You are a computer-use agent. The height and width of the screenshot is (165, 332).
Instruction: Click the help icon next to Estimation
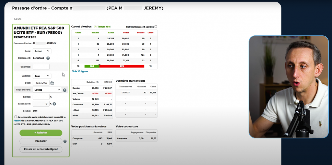point(54,104)
